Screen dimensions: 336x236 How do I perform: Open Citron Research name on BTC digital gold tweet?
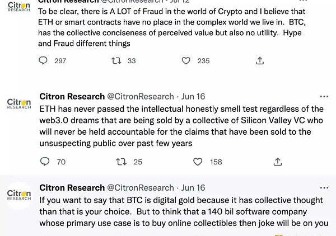[72, 188]
